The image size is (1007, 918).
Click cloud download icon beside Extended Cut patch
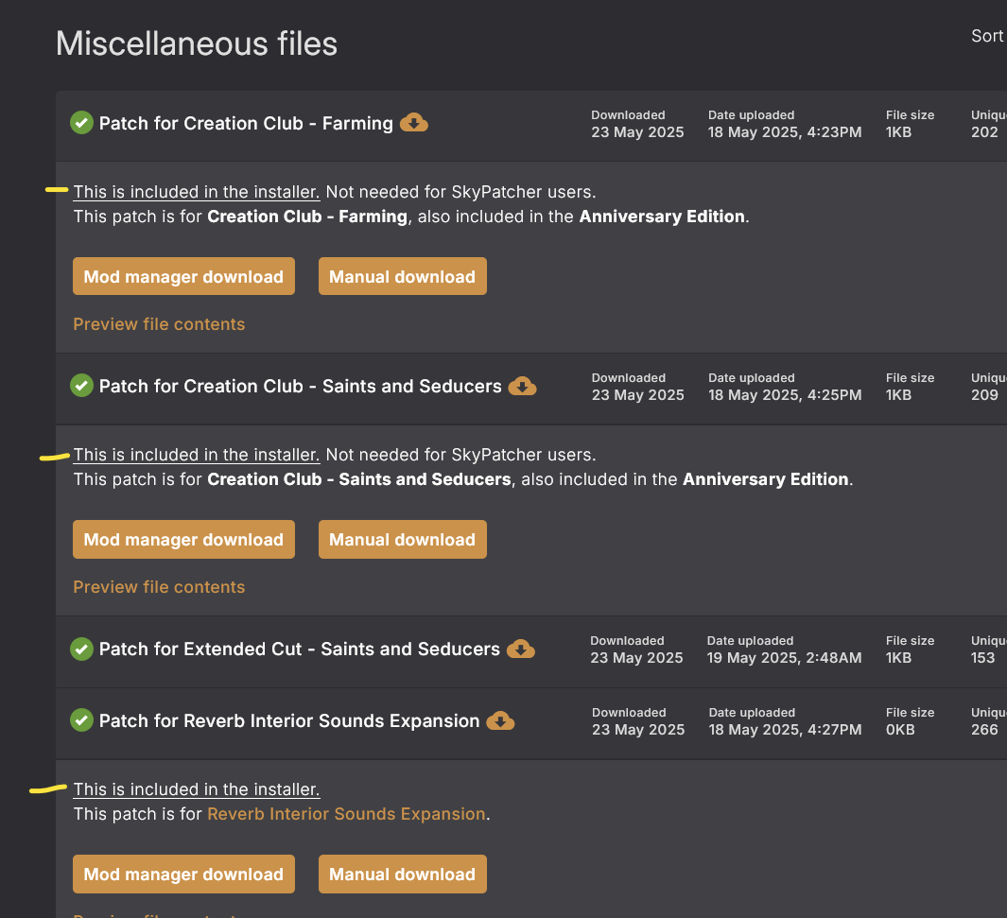pyautogui.click(x=521, y=649)
